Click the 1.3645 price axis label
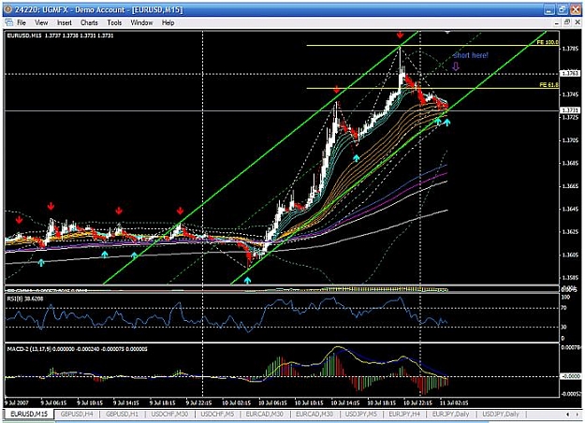Screen dimensions: 585x423 [570, 209]
